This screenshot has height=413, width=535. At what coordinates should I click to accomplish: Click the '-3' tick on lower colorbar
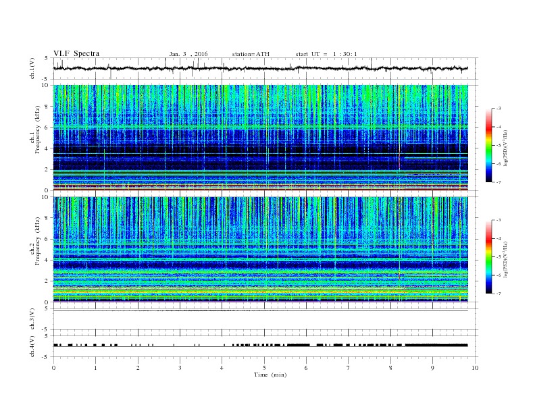click(498, 220)
